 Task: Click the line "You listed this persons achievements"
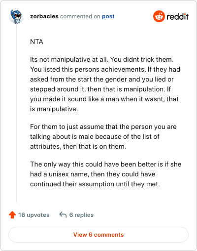[105, 69]
